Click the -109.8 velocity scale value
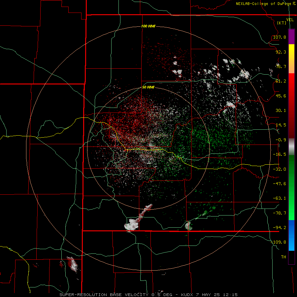Screen dimensions: 297x297 pyautogui.click(x=278, y=242)
